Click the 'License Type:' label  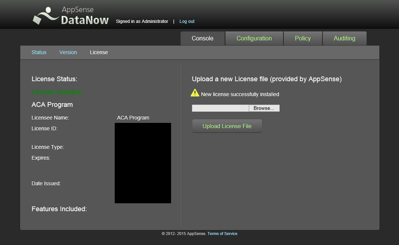[48, 147]
